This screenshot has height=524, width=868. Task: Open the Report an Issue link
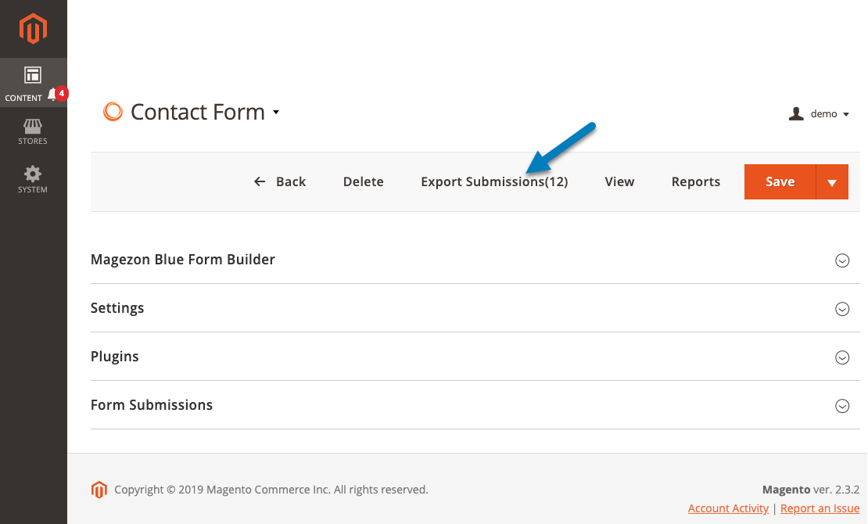pyautogui.click(x=820, y=508)
